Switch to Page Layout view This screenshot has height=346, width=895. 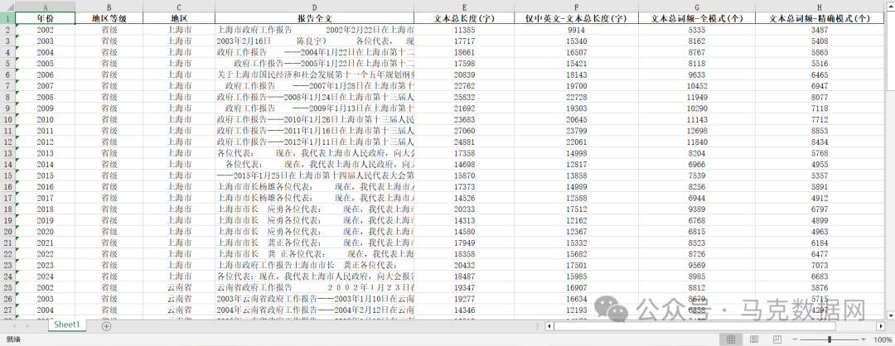coord(753,339)
